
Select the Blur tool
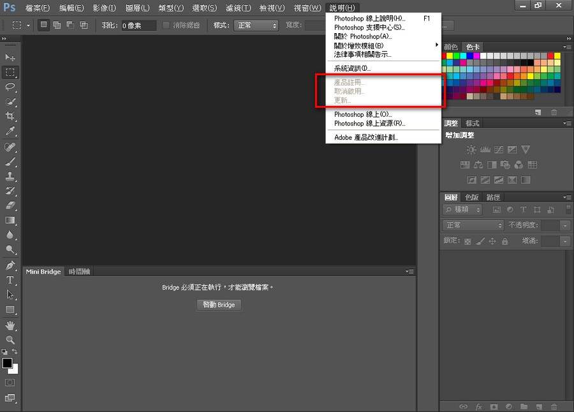pyautogui.click(x=10, y=235)
